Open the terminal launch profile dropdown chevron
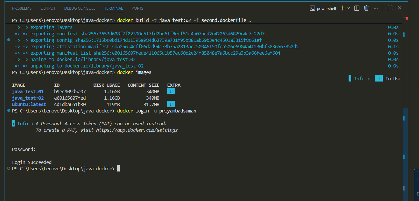Screen dimensions: 419x201 (348, 8)
